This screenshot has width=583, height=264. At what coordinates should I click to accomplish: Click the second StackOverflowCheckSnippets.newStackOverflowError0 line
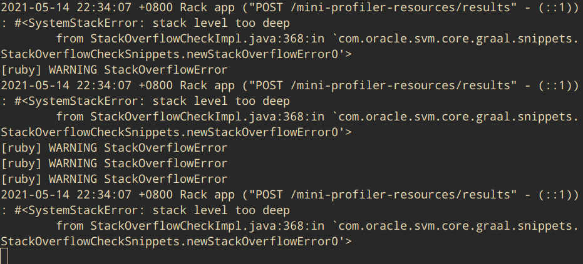[176, 132]
